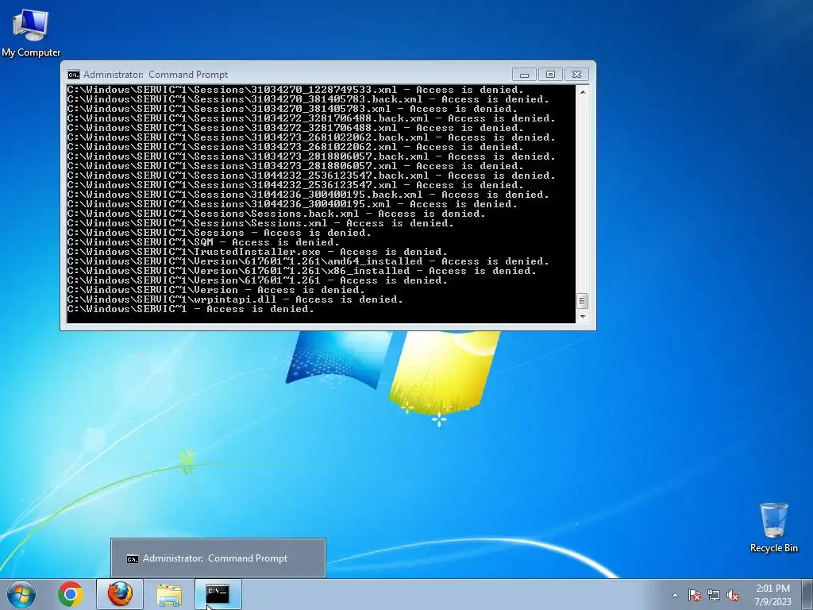
Task: Open the Action Center flag tray icon
Action: tap(694, 595)
